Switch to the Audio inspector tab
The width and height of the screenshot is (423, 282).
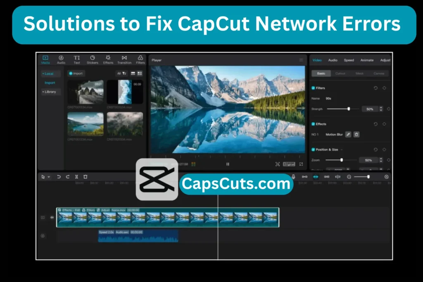point(333,60)
